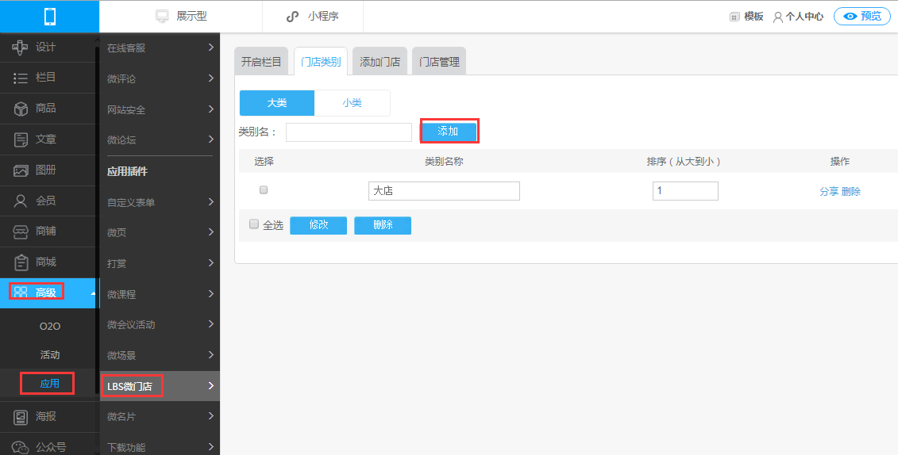Expand the 微页 submenu arrow
Screen dimensions: 898x455
point(210,231)
